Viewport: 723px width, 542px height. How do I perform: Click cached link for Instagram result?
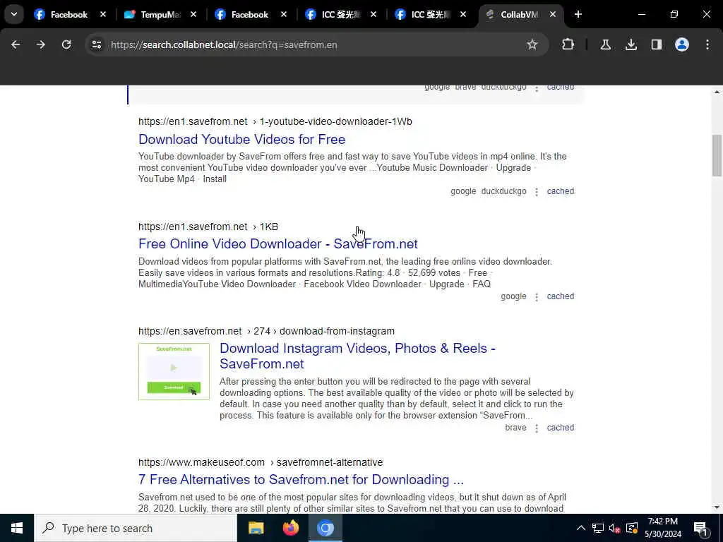click(x=560, y=428)
